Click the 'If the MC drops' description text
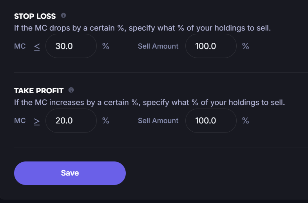 pyautogui.click(x=142, y=28)
